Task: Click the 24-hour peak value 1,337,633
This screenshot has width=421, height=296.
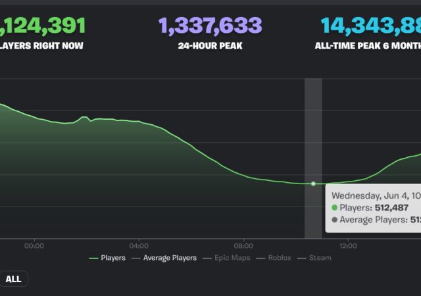Action: click(x=210, y=26)
